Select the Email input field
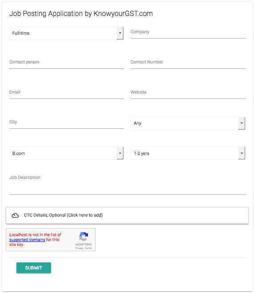 click(x=67, y=93)
